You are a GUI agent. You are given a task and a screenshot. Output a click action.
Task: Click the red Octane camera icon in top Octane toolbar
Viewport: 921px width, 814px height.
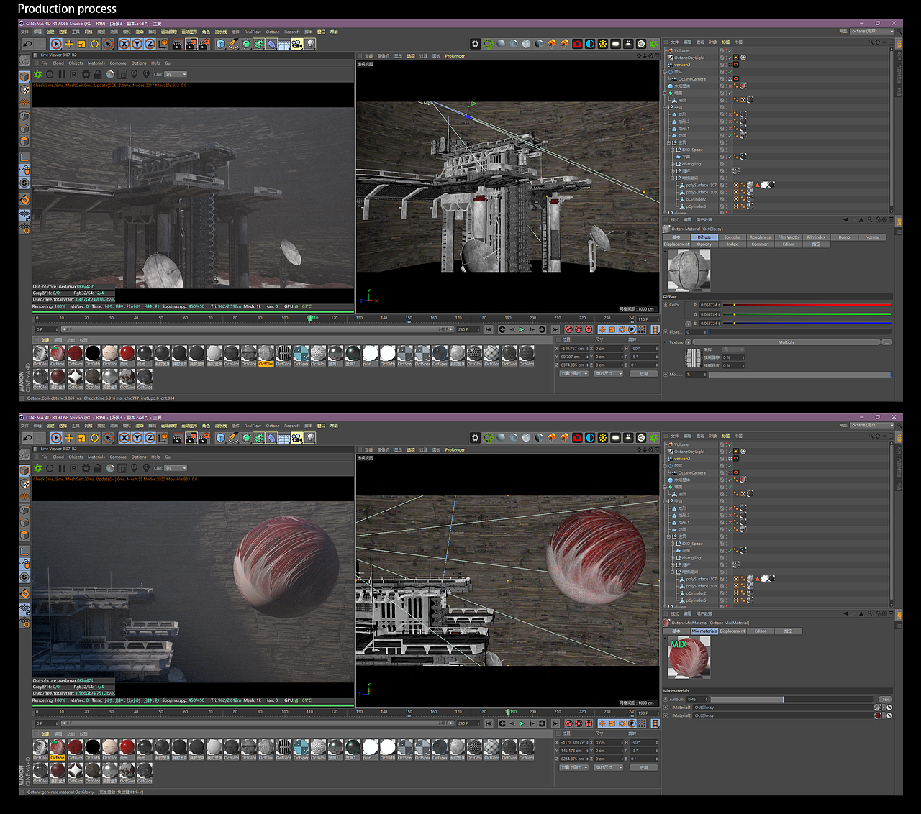coord(577,44)
